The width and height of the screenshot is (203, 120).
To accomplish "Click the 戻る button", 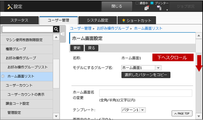I will (92, 48).
